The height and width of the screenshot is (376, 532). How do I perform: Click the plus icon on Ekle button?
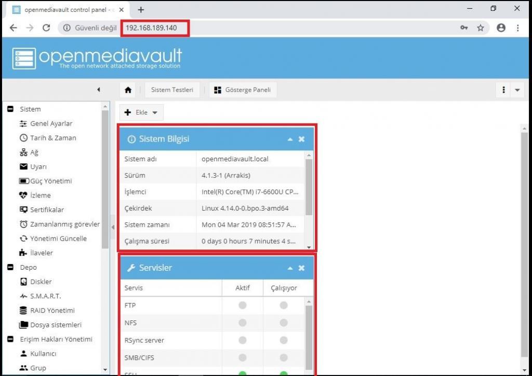coord(128,113)
